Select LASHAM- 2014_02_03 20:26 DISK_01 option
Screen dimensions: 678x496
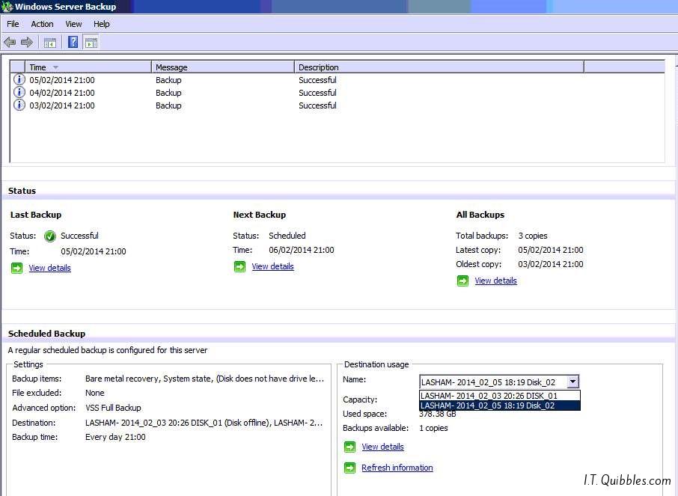pyautogui.click(x=500, y=396)
